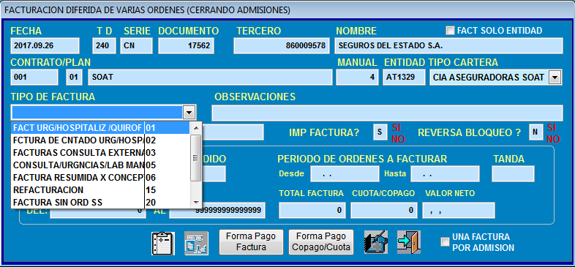Toggle UNA FACTURA POR ADMISION checkbox
This screenshot has height=267, width=575.
pyautogui.click(x=445, y=241)
